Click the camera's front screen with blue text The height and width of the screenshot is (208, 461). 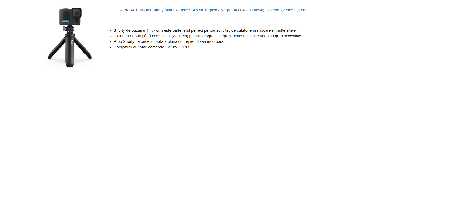(x=65, y=21)
